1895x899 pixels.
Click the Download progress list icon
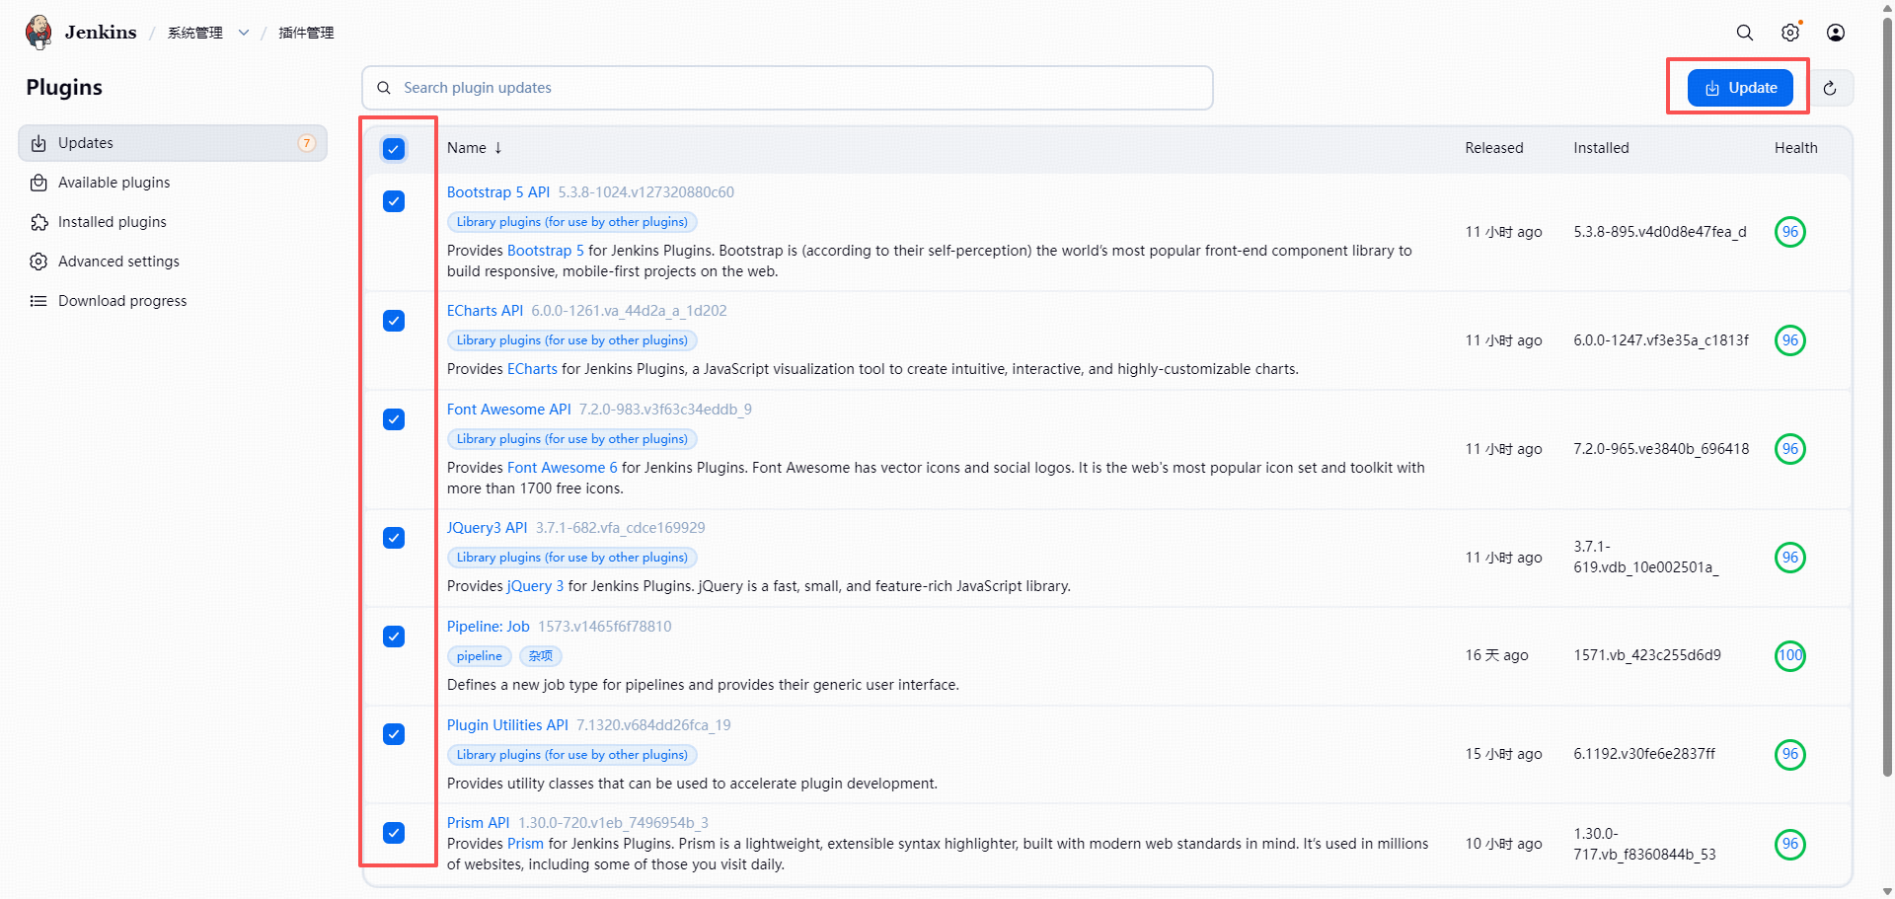[x=38, y=301]
